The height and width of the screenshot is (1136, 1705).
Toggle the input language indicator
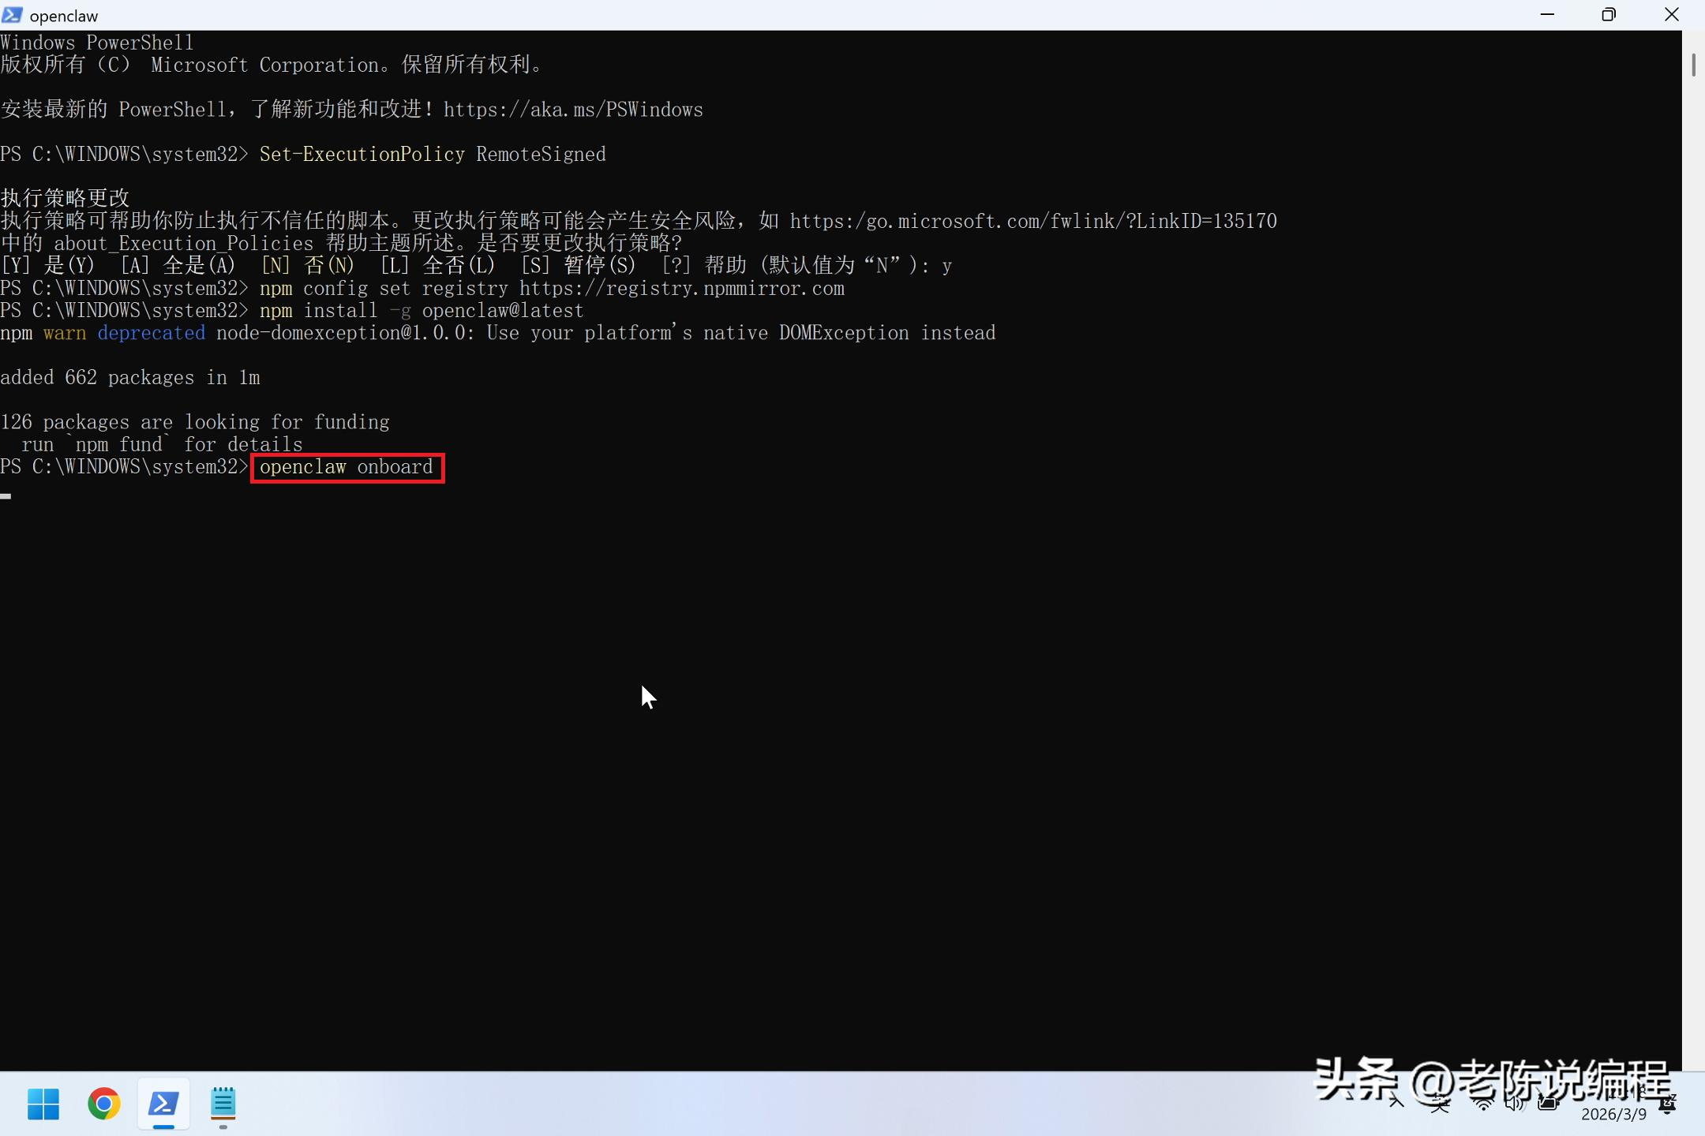pyautogui.click(x=1441, y=1104)
